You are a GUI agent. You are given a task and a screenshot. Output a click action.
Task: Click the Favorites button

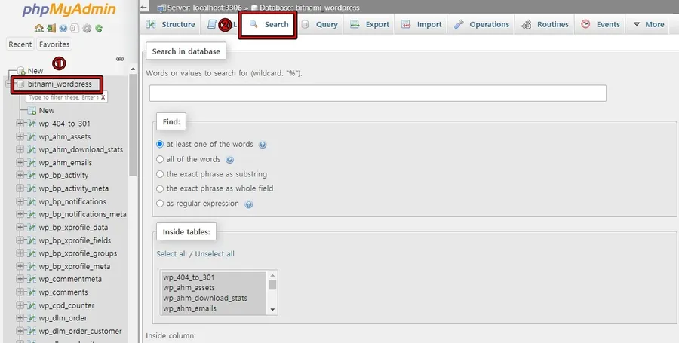(x=54, y=44)
